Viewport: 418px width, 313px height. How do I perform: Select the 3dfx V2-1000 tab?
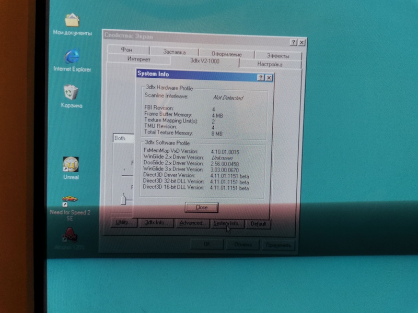tap(205, 61)
